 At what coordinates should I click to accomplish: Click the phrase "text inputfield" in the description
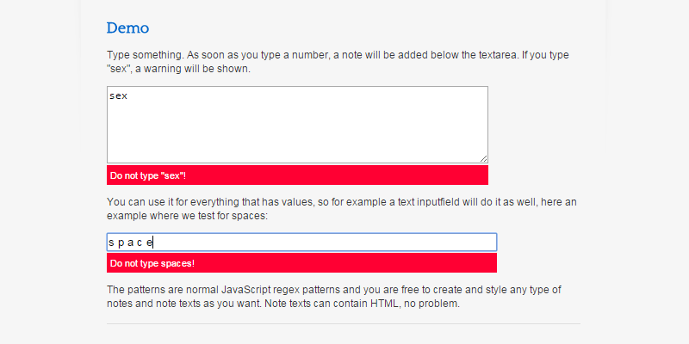tap(407, 201)
